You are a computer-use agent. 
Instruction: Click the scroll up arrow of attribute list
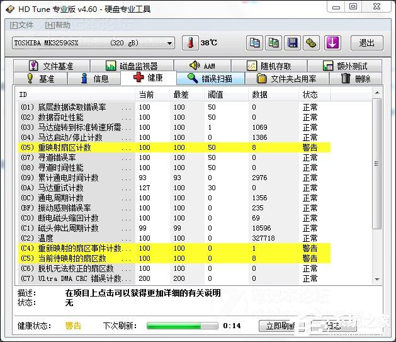pos(377,93)
